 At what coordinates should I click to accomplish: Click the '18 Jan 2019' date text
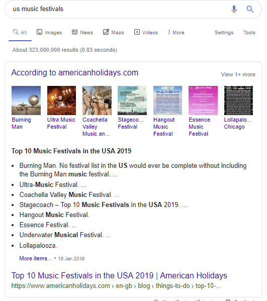(71, 259)
